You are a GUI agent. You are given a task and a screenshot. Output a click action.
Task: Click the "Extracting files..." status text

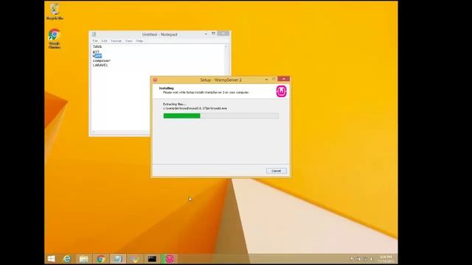tap(174, 104)
